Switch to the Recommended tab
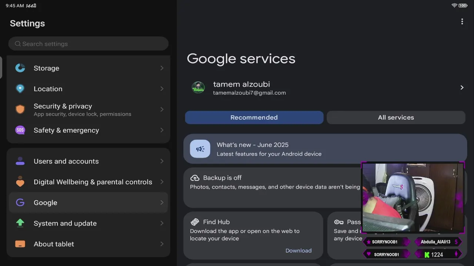This screenshot has height=266, width=474. coord(254,117)
